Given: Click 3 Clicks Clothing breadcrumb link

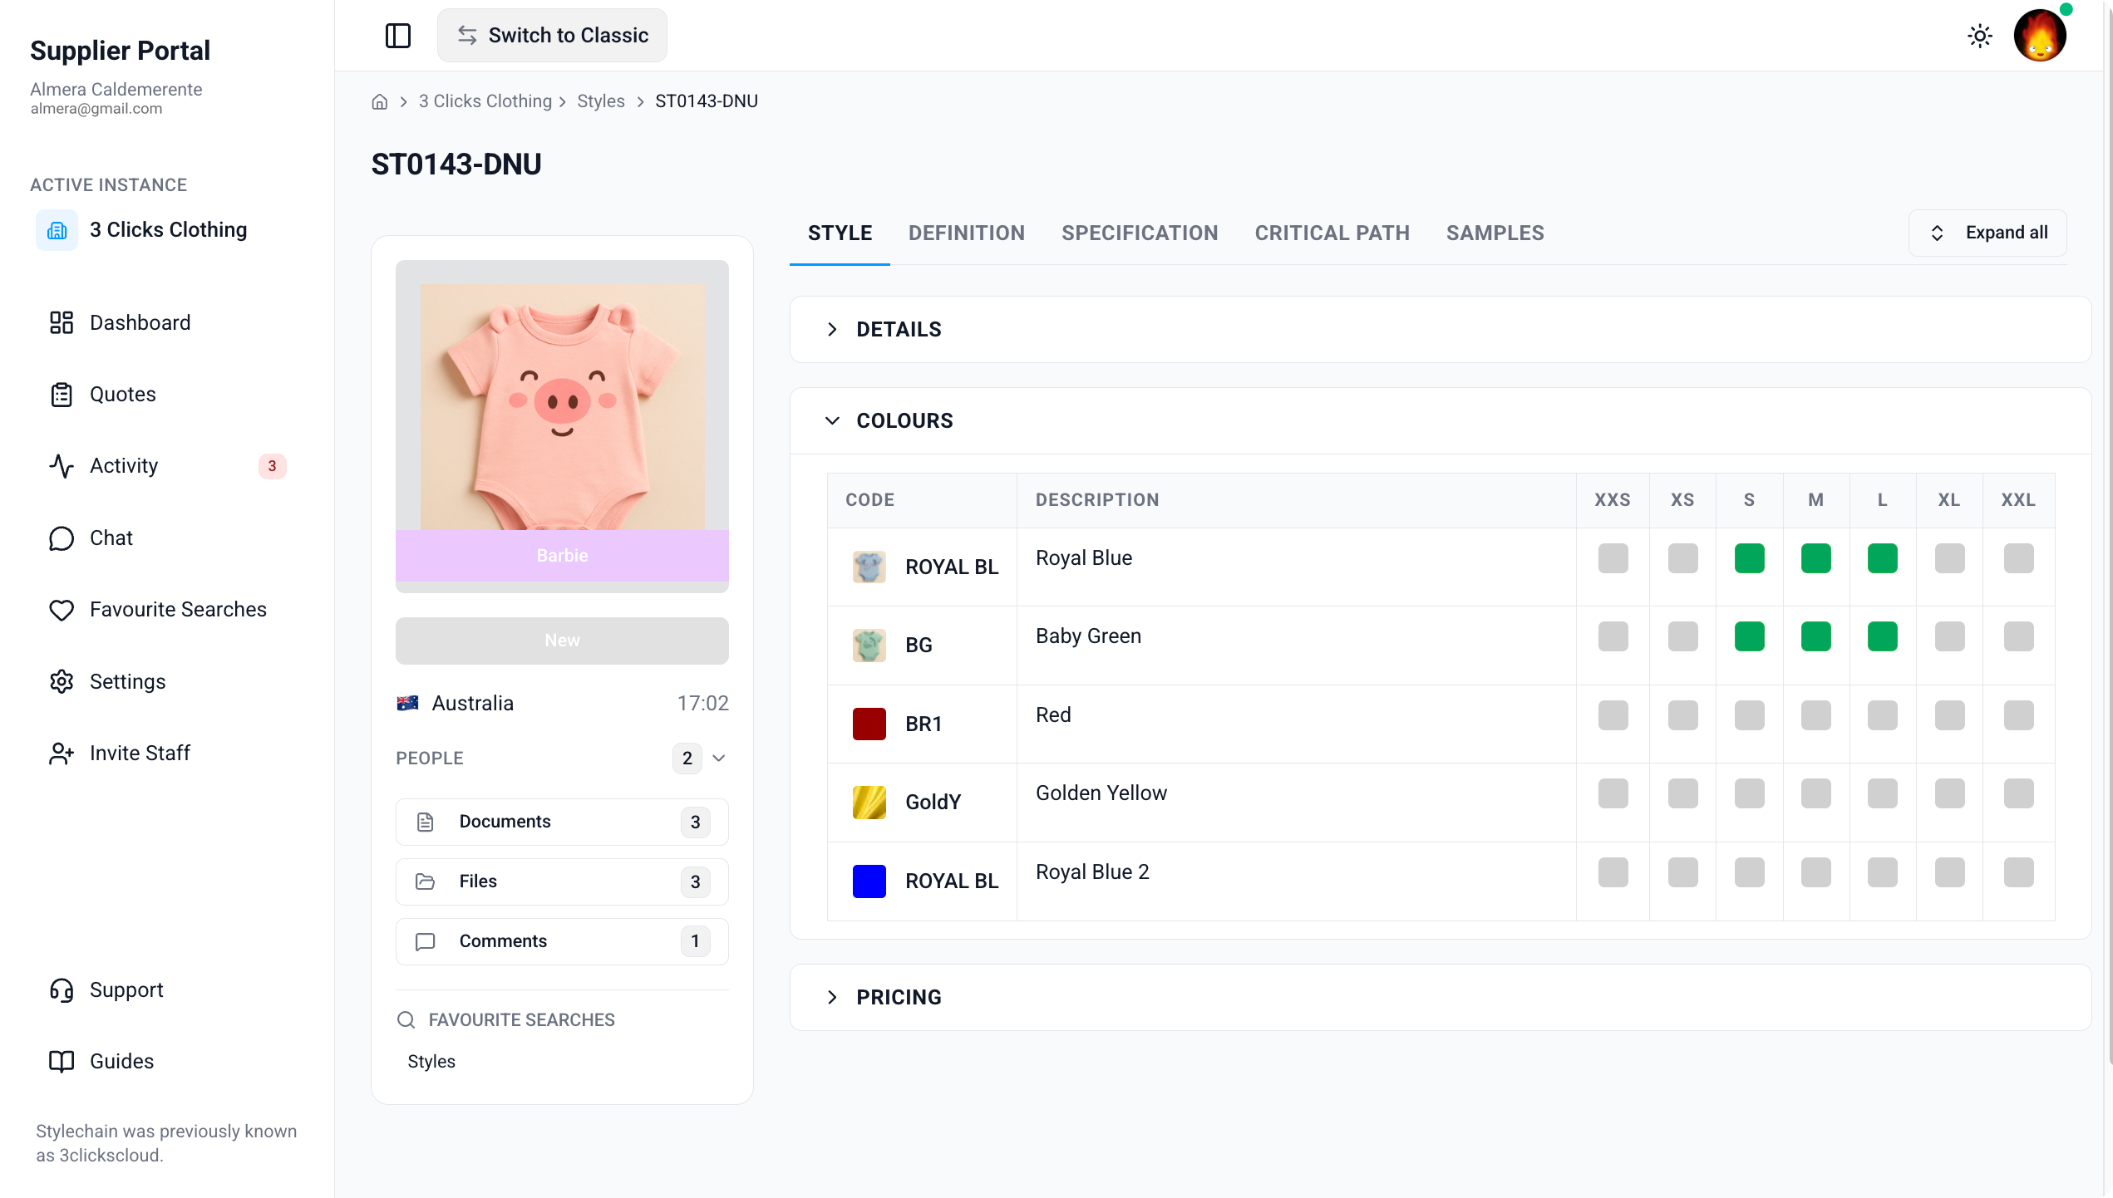Looking at the screenshot, I should tap(485, 101).
